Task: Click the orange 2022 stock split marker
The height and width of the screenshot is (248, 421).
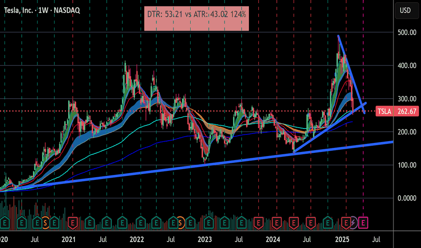Action: coord(180,223)
